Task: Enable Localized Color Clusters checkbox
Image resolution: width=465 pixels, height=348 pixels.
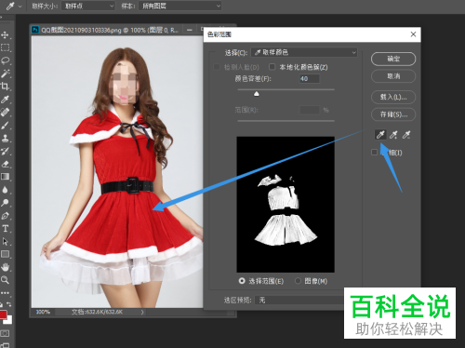Action: pos(272,67)
